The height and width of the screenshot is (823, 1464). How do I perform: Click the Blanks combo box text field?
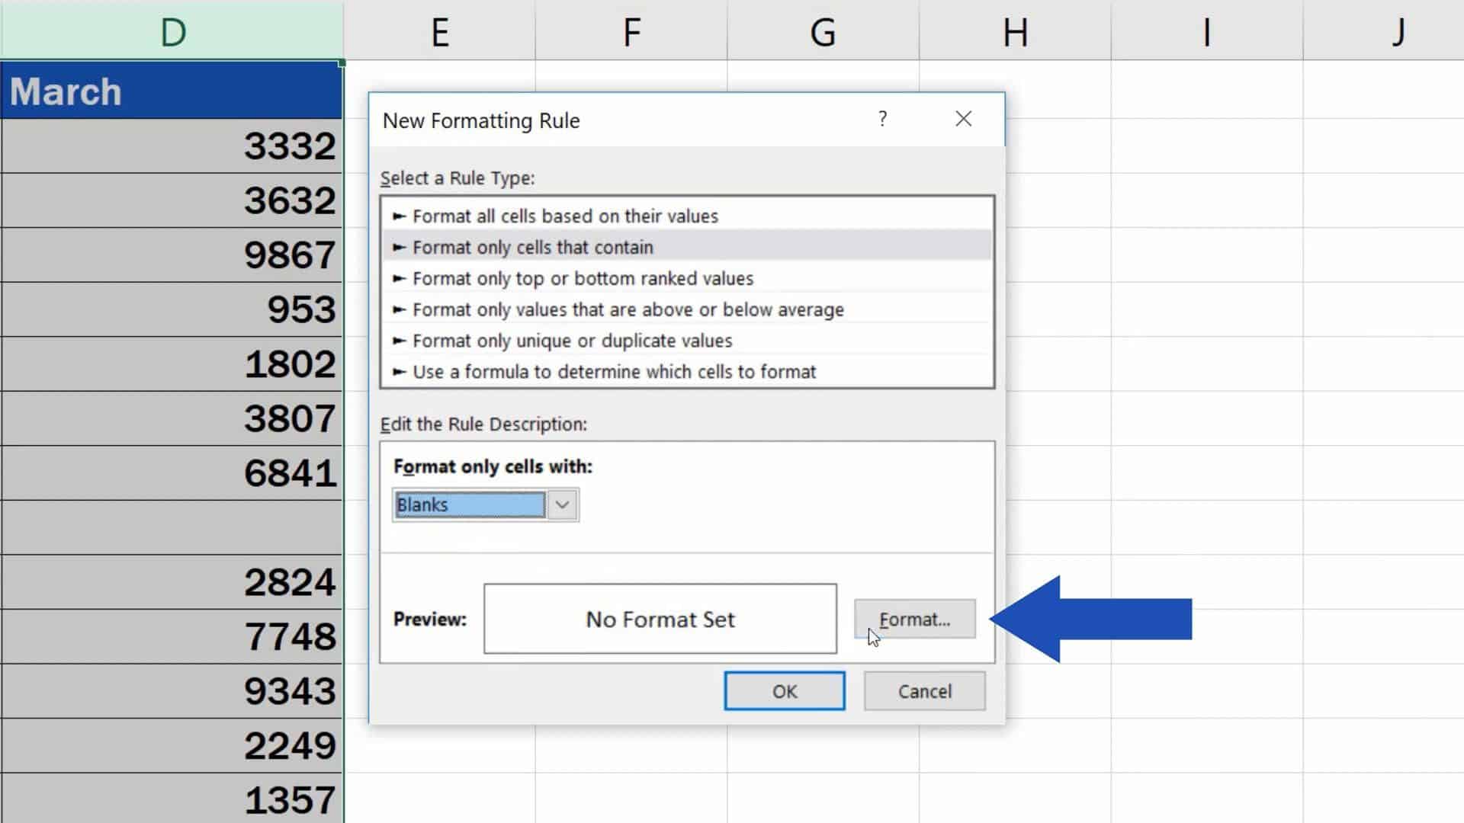(x=467, y=504)
